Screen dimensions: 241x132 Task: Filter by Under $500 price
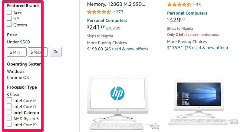click(x=18, y=42)
